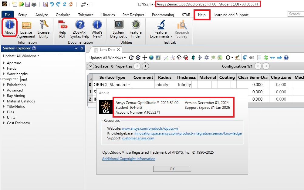304x190 pixels.
Task: Select the Radius 'Infinity' cell in row 0
Action: click(x=162, y=85)
